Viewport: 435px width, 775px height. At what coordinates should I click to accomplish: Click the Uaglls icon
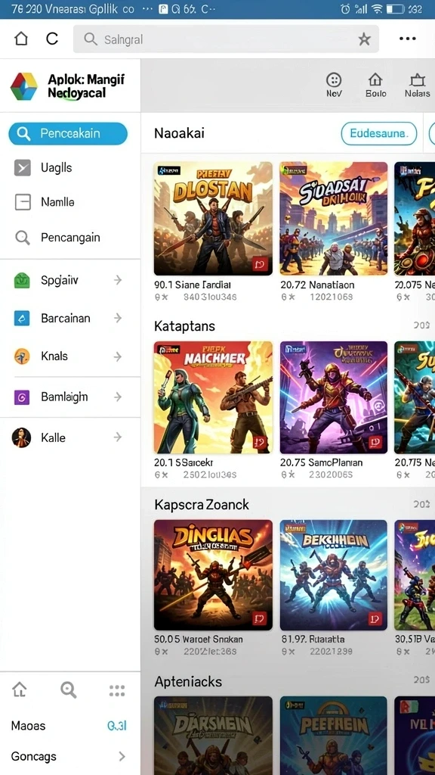[23, 168]
